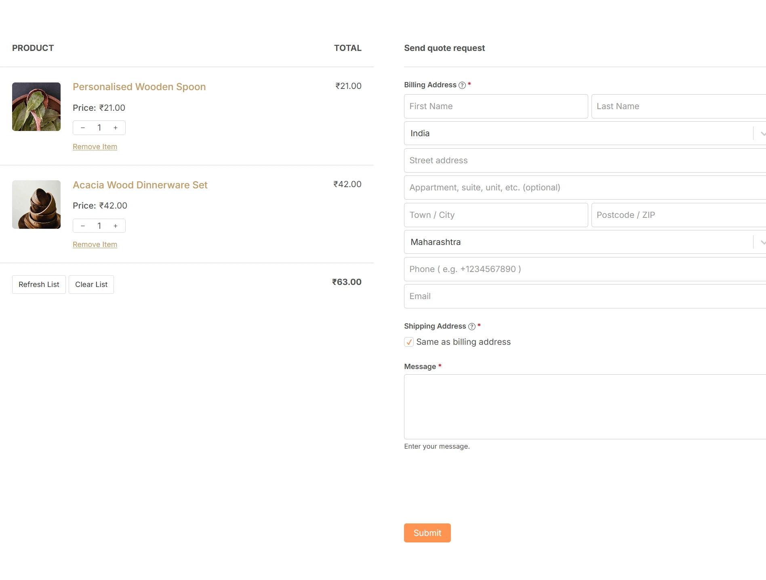Open the Personalised Wooden Spoon product link

139,87
